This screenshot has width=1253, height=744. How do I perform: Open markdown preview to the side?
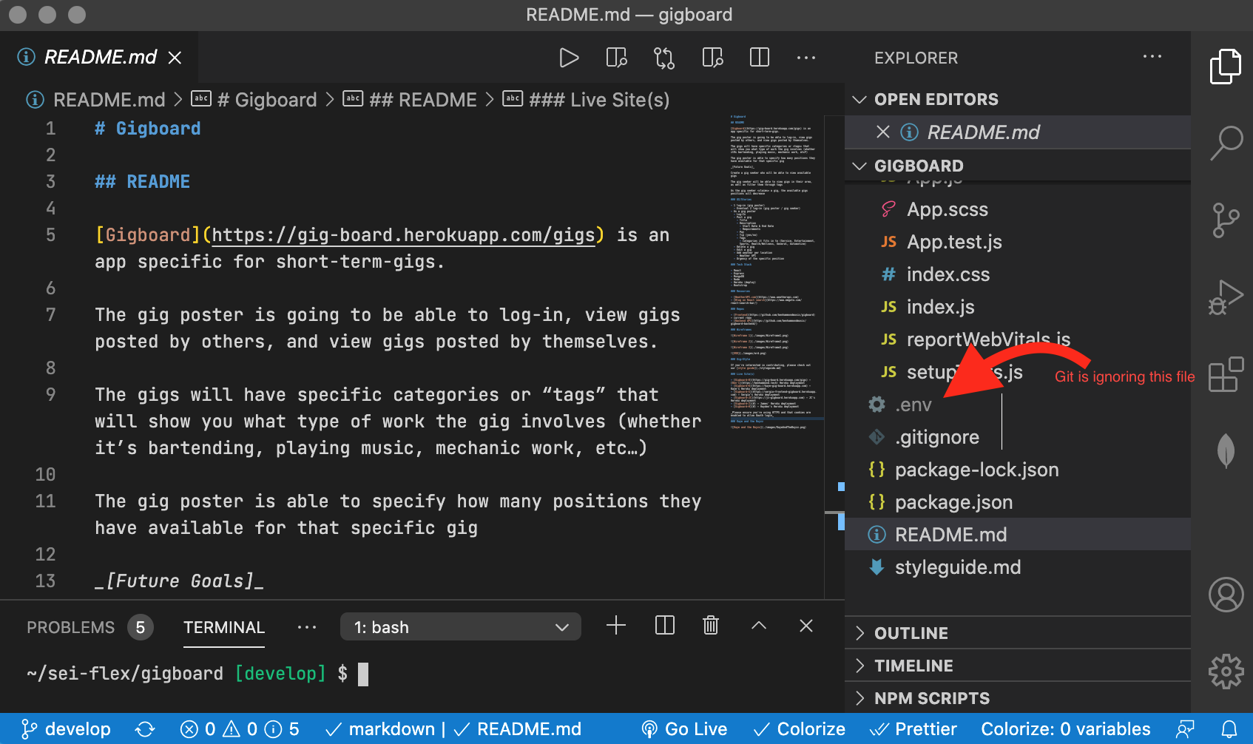pos(616,58)
